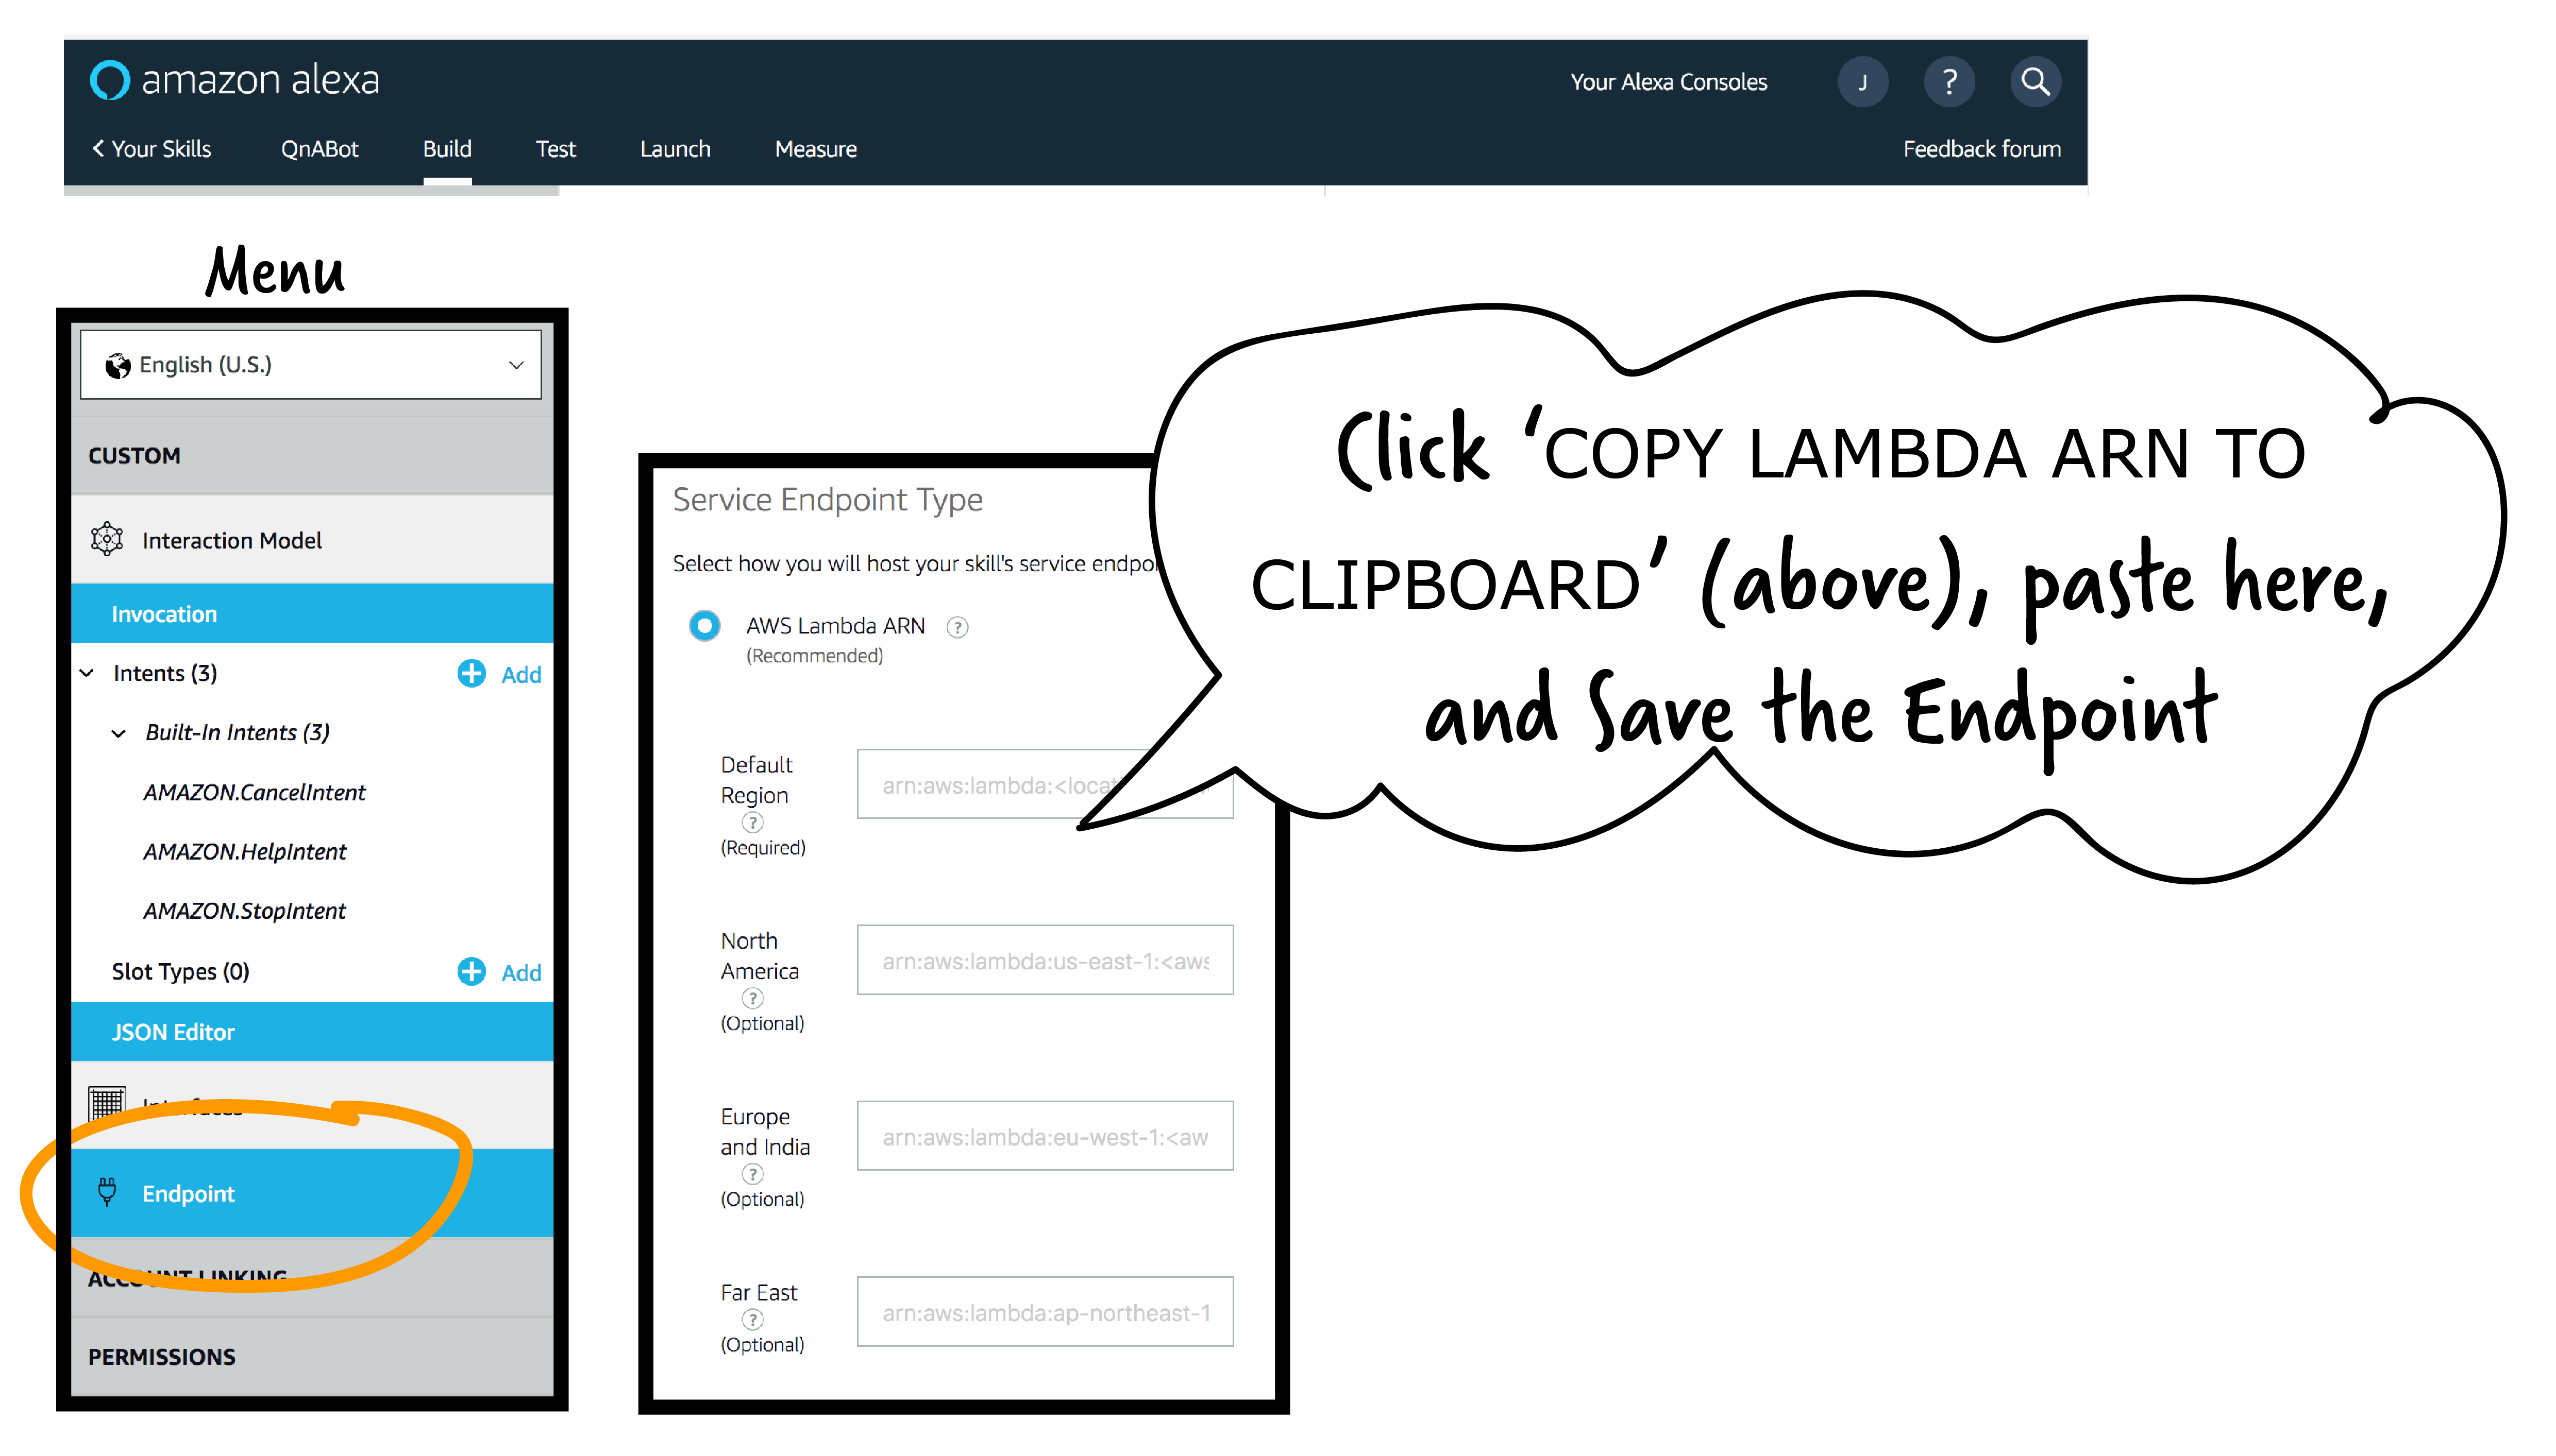Open the Feedback forum link
Screen dimensions: 2556x1456
(1981, 149)
